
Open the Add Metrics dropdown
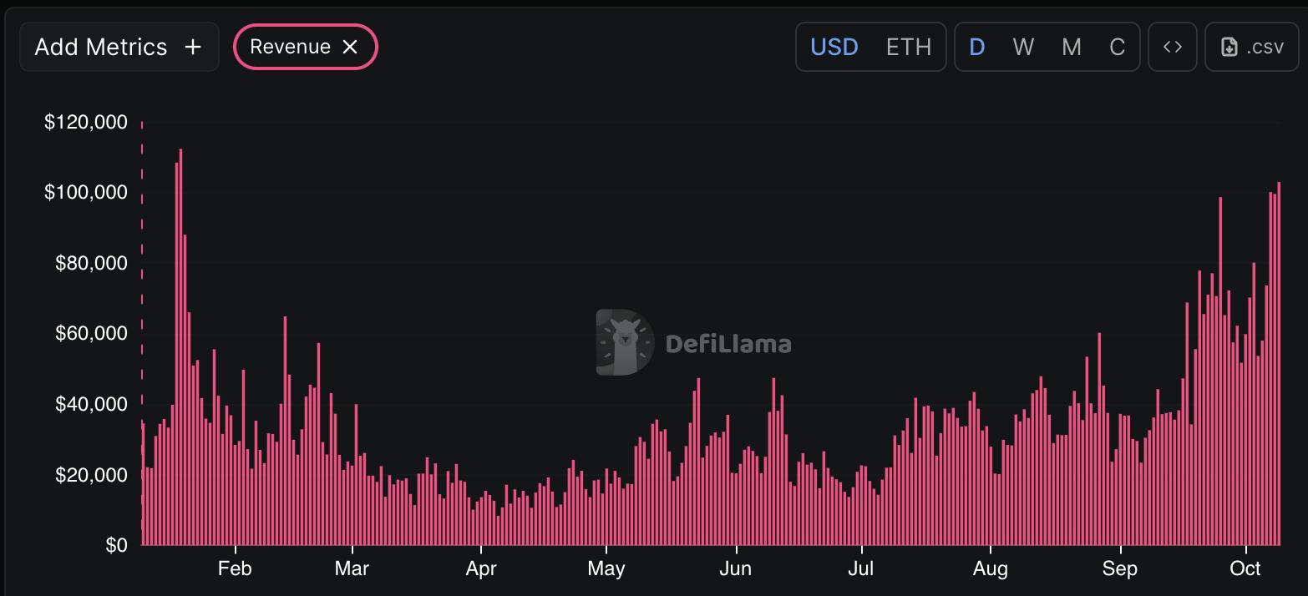click(101, 48)
